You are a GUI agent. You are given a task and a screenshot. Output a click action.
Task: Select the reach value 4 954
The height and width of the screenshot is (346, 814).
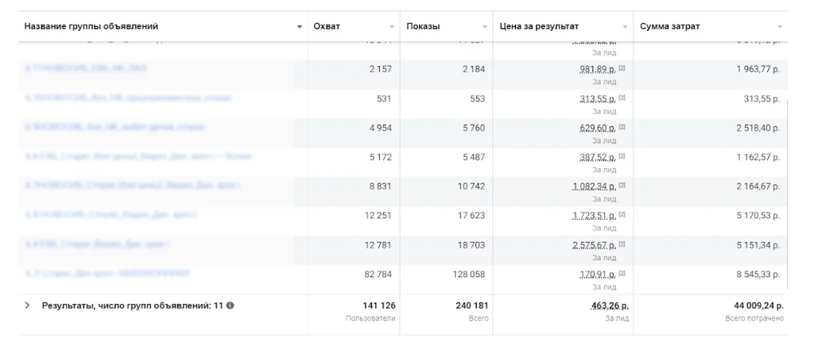pos(381,128)
